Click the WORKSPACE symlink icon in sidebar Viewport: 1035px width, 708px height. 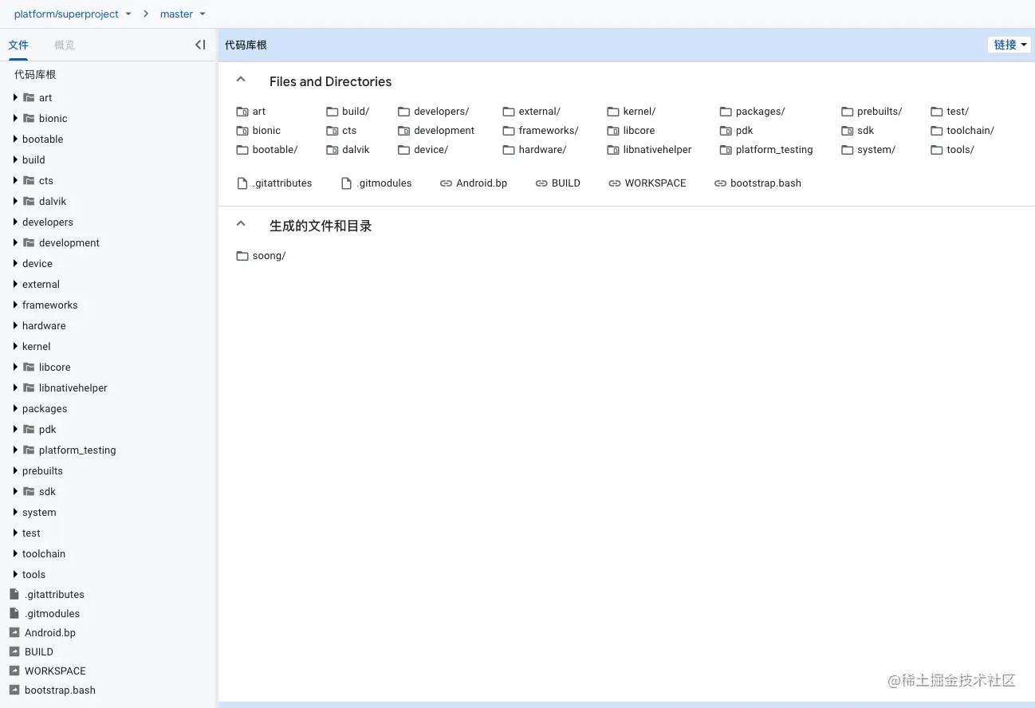[x=14, y=671]
